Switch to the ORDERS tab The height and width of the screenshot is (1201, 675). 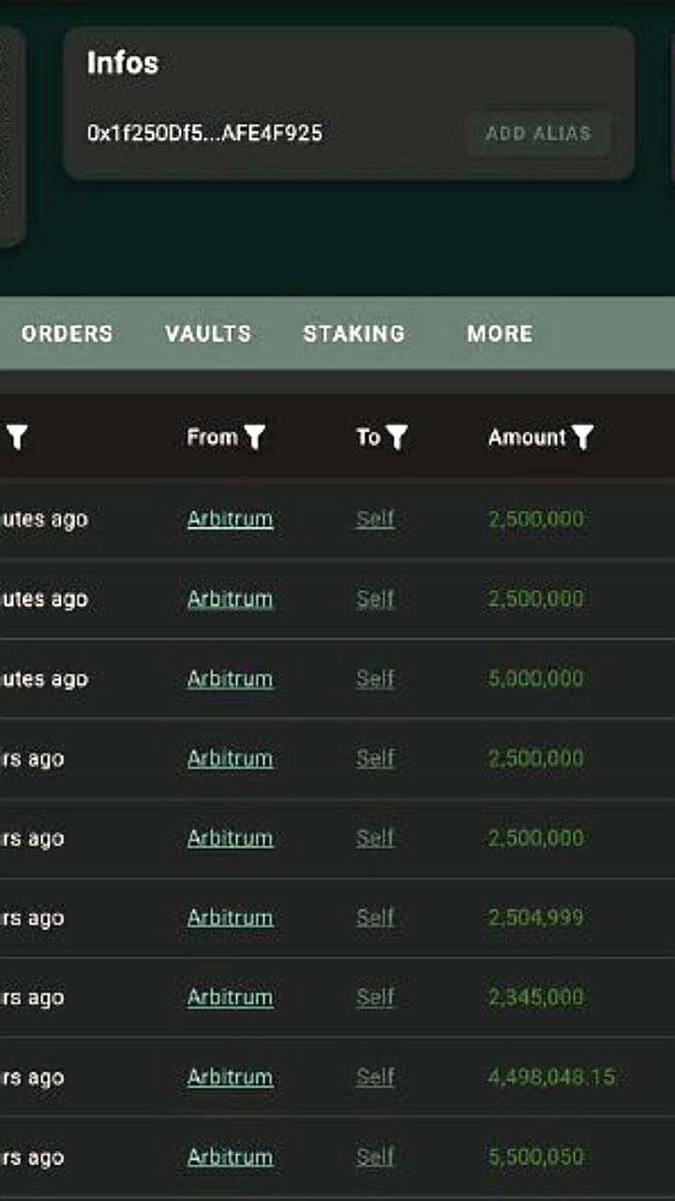(x=67, y=333)
